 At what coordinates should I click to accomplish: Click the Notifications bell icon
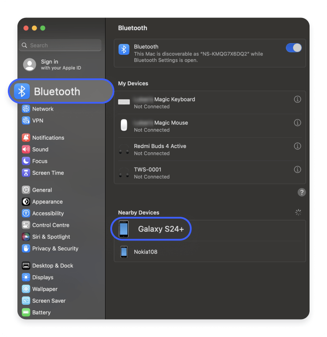pyautogui.click(x=26, y=138)
